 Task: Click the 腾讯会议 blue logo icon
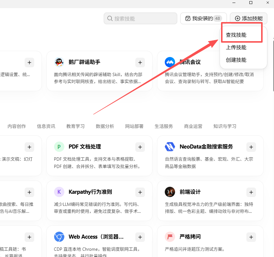coord(170,62)
